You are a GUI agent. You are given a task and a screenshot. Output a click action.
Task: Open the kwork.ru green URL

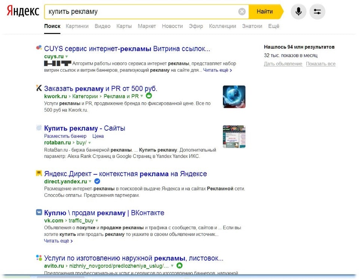[55, 96]
